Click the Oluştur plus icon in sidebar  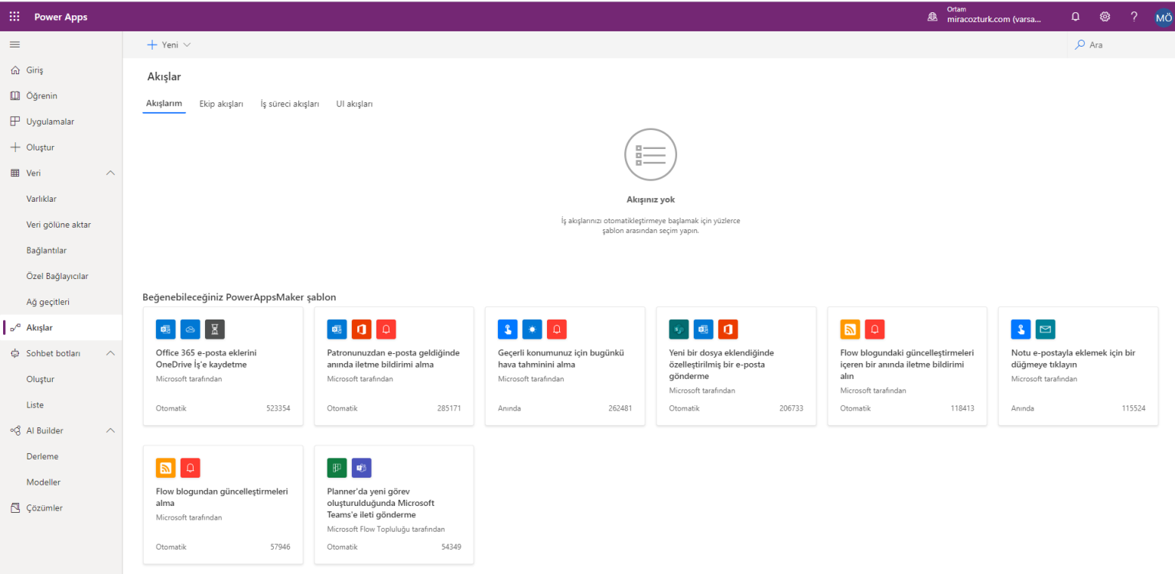click(x=15, y=148)
